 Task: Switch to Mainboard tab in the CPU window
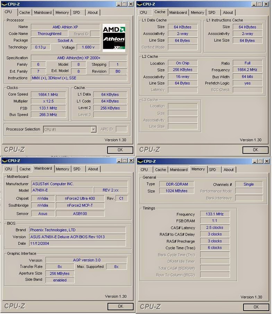pyautogui.click(x=43, y=12)
